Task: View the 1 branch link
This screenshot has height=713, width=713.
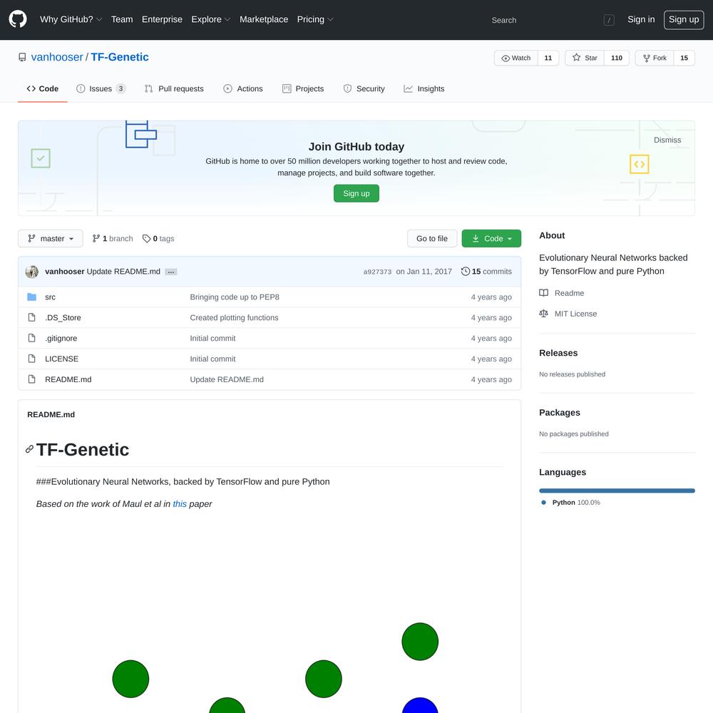Action: pos(113,239)
